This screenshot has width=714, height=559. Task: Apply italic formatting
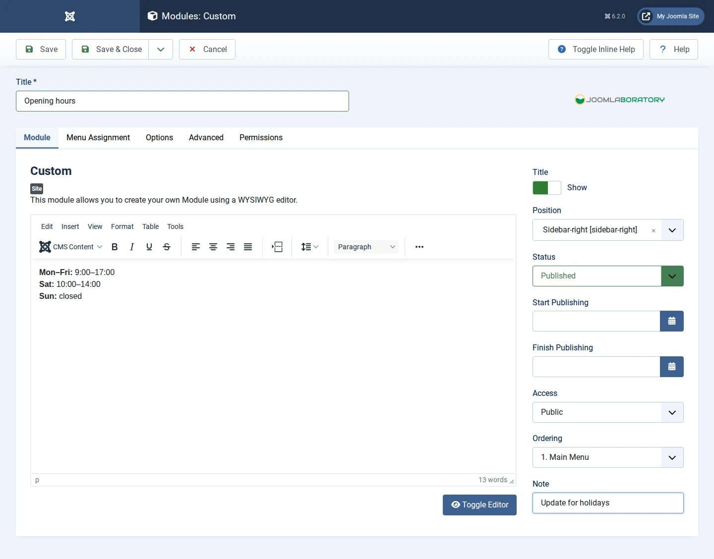pyautogui.click(x=132, y=247)
